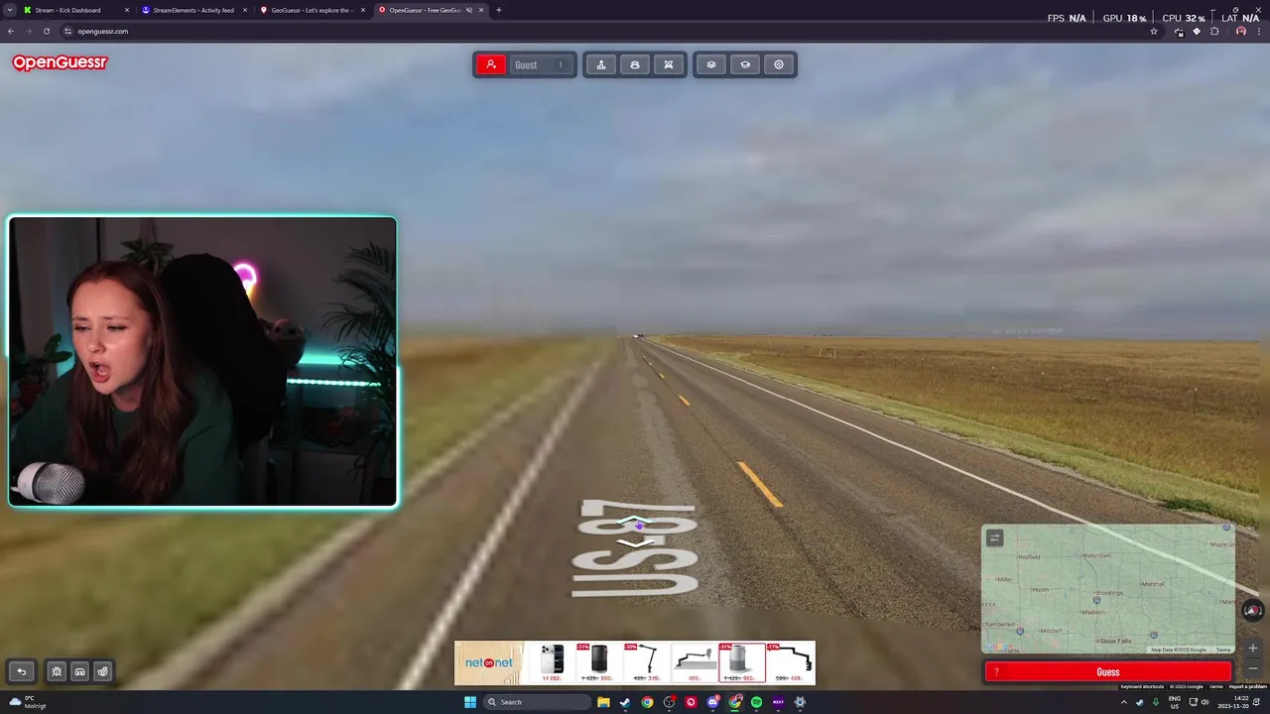Reload the page
1270x714 pixels.
point(46,31)
